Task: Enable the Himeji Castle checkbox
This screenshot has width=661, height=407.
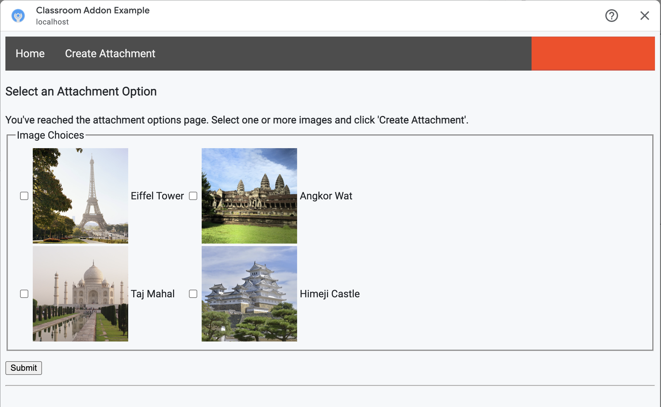Action: (x=193, y=294)
